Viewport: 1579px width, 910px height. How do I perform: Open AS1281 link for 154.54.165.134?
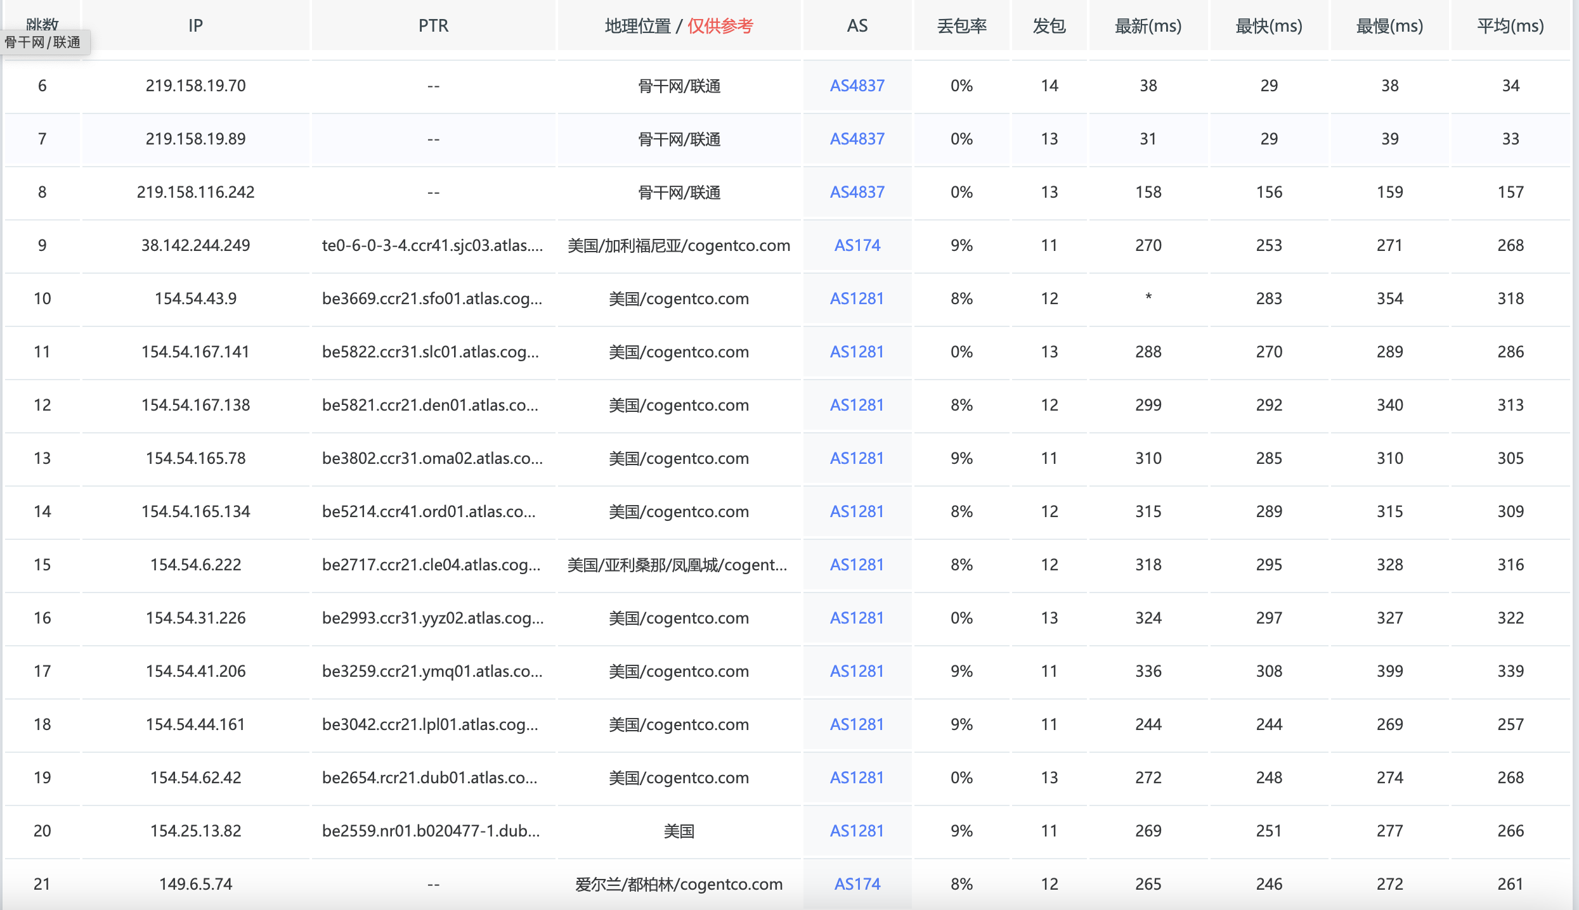pos(857,511)
